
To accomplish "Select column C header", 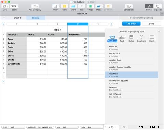I will point(57,24).
